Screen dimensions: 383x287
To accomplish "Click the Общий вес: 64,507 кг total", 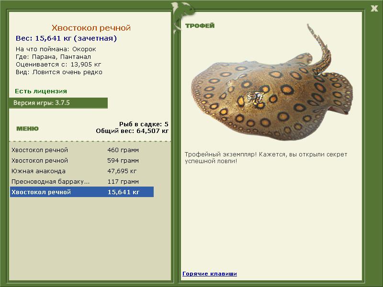I will tap(132, 131).
